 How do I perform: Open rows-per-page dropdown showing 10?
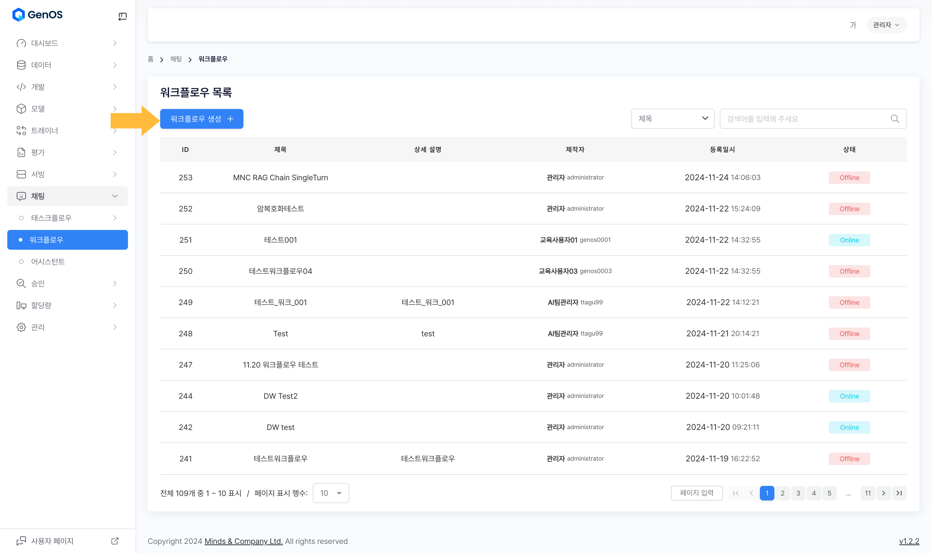tap(331, 493)
